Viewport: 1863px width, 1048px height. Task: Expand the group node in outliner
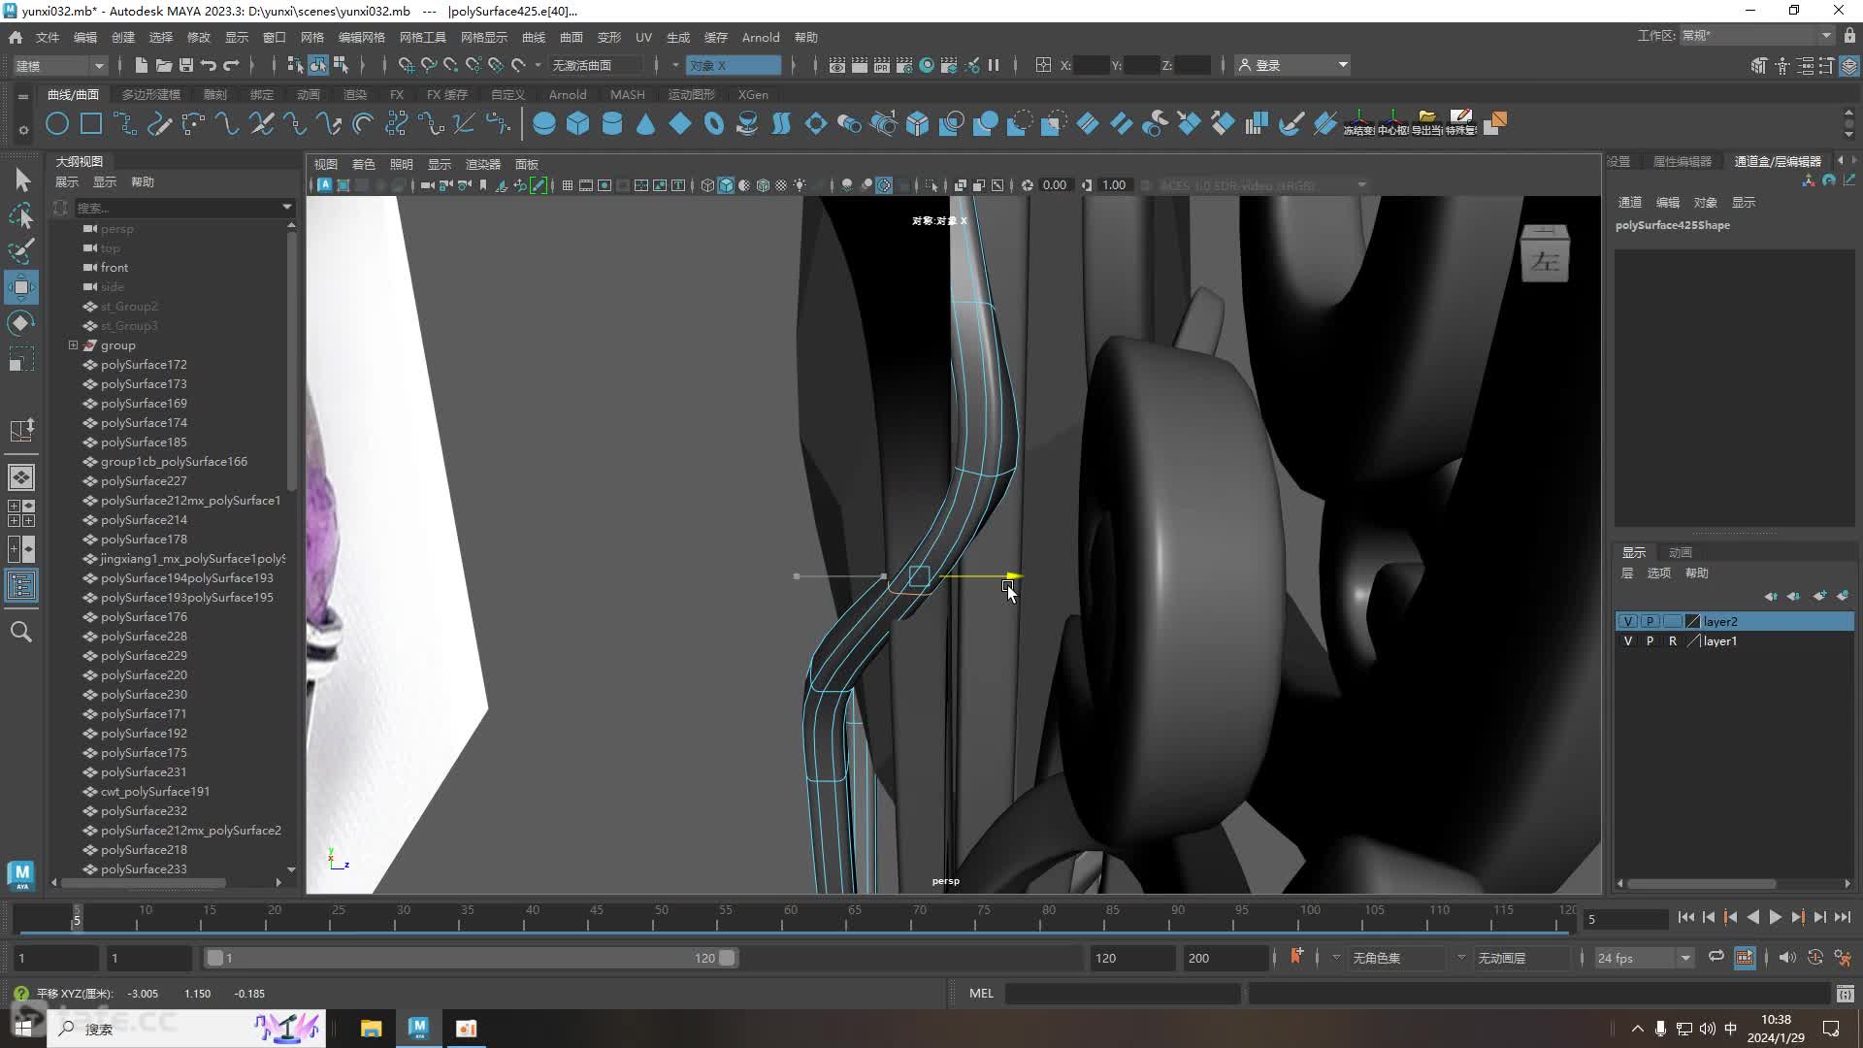pyautogui.click(x=73, y=345)
